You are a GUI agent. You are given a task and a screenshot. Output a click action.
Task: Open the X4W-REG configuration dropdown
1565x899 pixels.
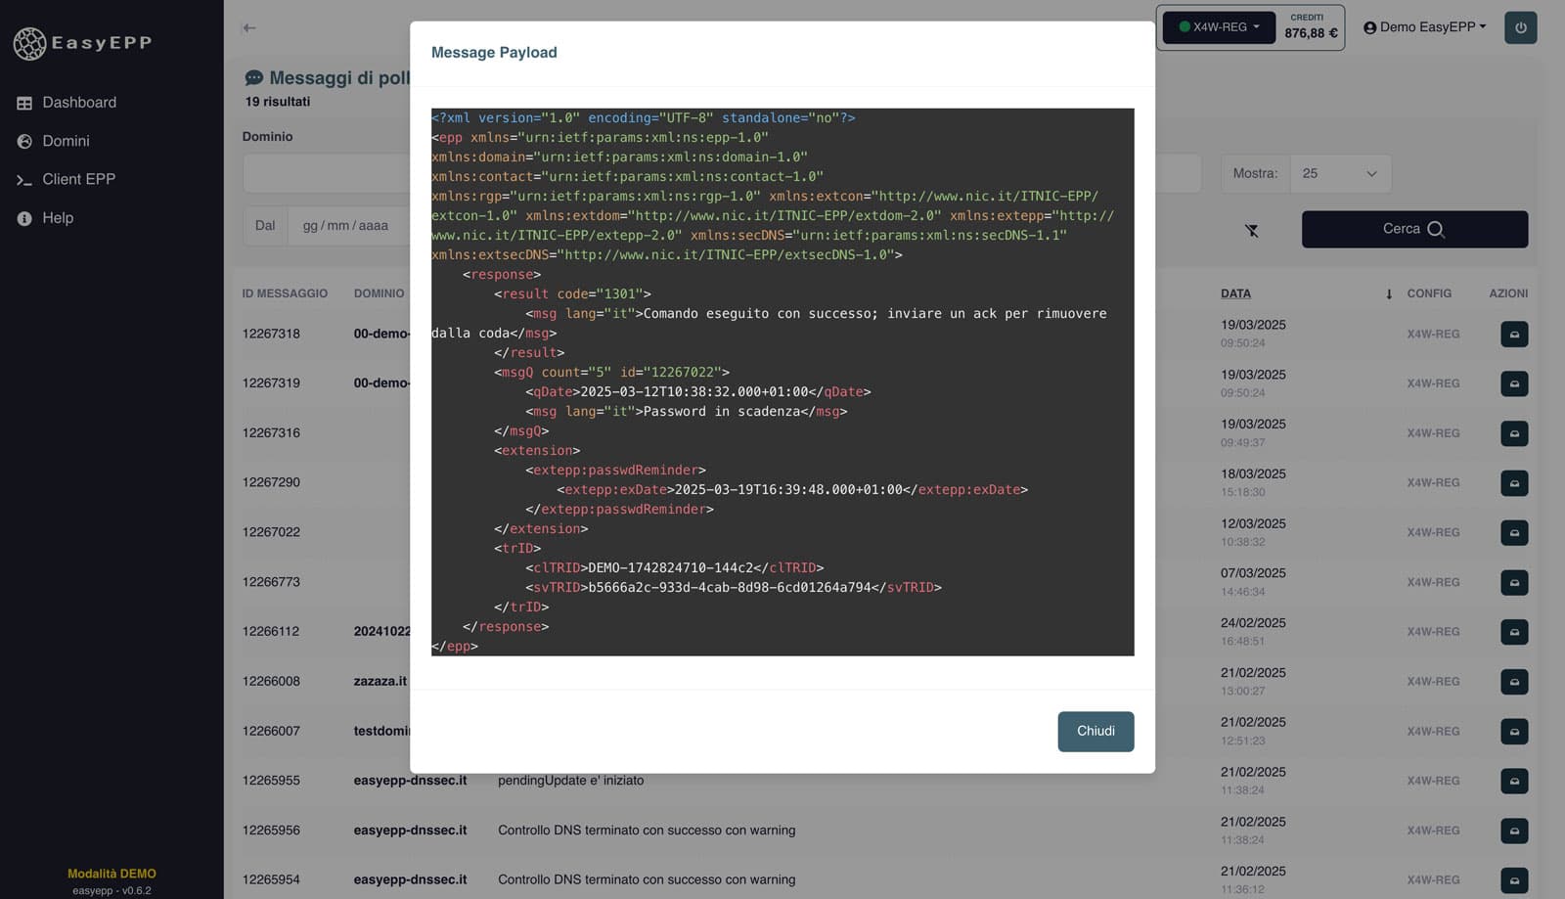click(x=1217, y=28)
